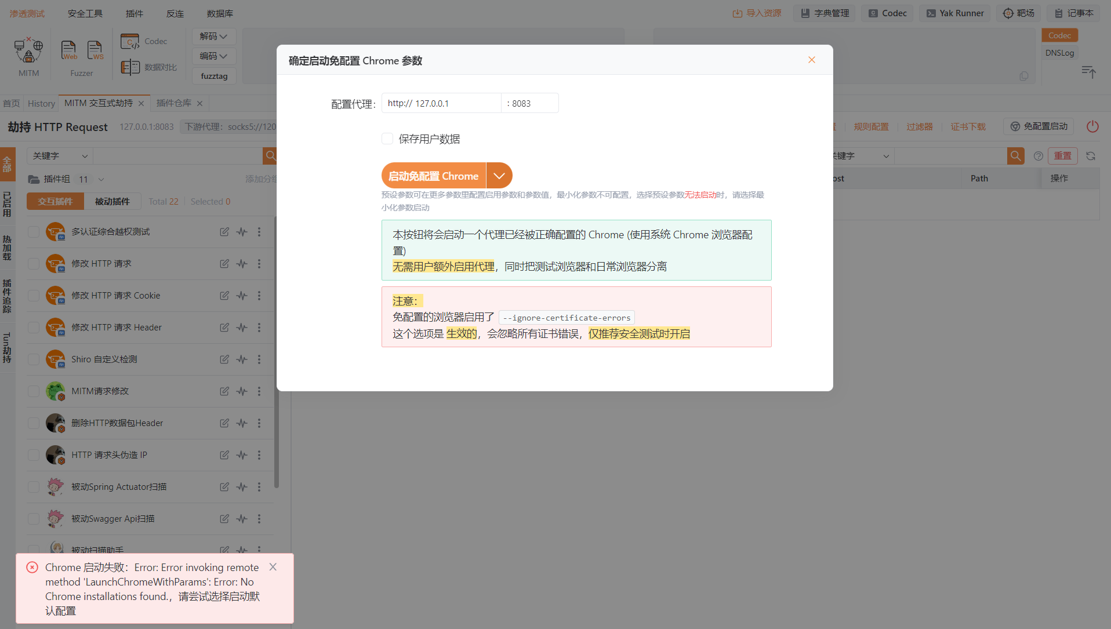This screenshot has width=1111, height=629.
Task: Dismiss the Chrome 启动失败 error notification
Action: (x=273, y=567)
